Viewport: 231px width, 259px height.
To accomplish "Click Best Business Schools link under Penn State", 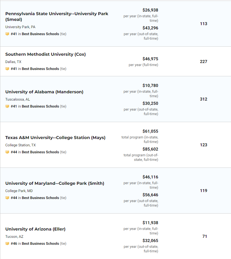I will 40,34.
